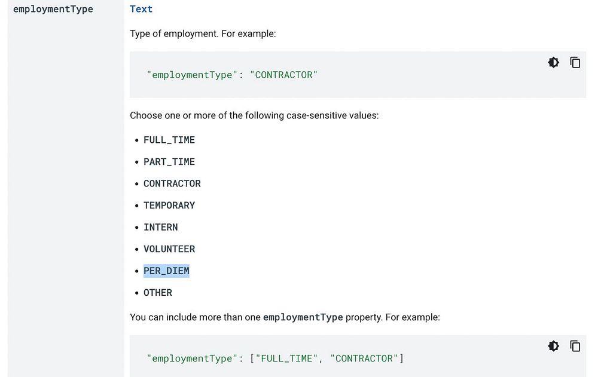Copy the FULL_TIME, CONTRACTOR array code sample
Viewport: 598px width, 377px height.
pyautogui.click(x=575, y=346)
